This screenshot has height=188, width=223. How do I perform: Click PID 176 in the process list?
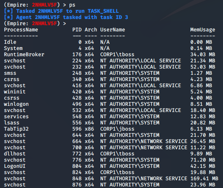tap(77, 55)
